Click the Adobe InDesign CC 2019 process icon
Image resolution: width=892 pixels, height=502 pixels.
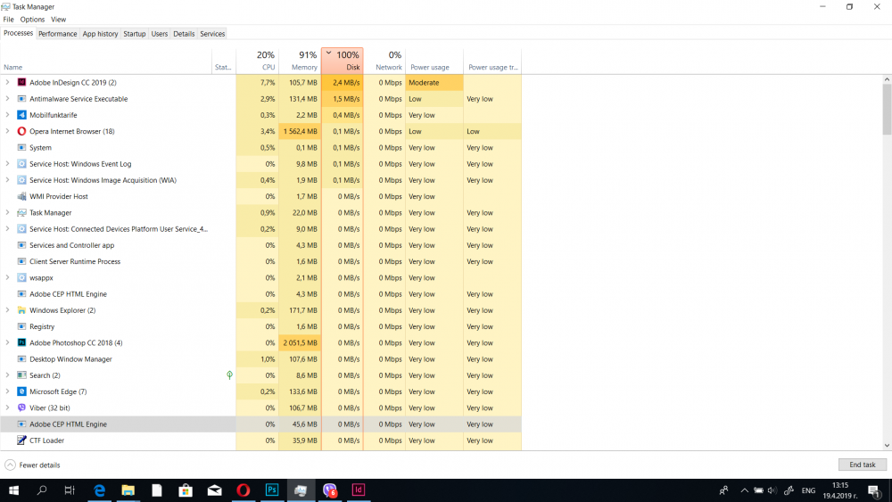point(21,82)
